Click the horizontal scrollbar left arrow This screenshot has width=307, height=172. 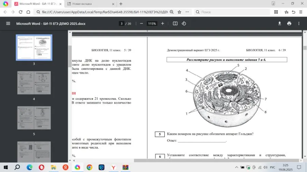coord(74,160)
